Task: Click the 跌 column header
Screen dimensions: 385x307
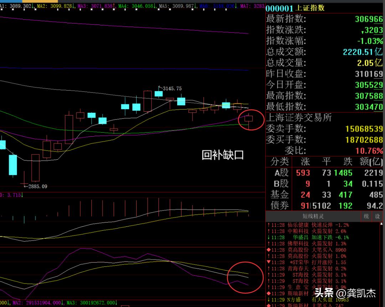Action: click(348, 162)
